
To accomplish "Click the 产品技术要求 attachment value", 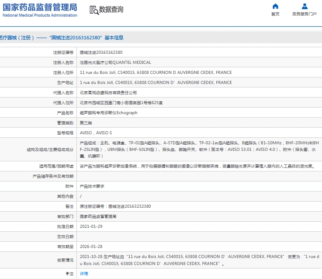I will [92, 186].
